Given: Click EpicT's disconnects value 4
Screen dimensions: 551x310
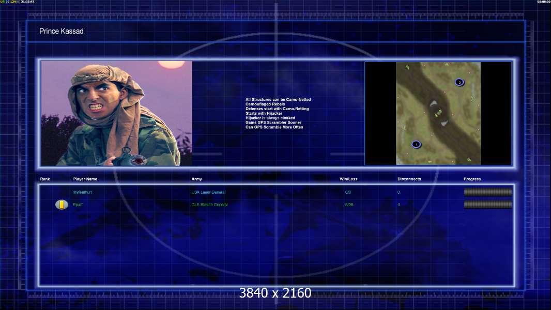Looking at the screenshot, I should pos(399,204).
